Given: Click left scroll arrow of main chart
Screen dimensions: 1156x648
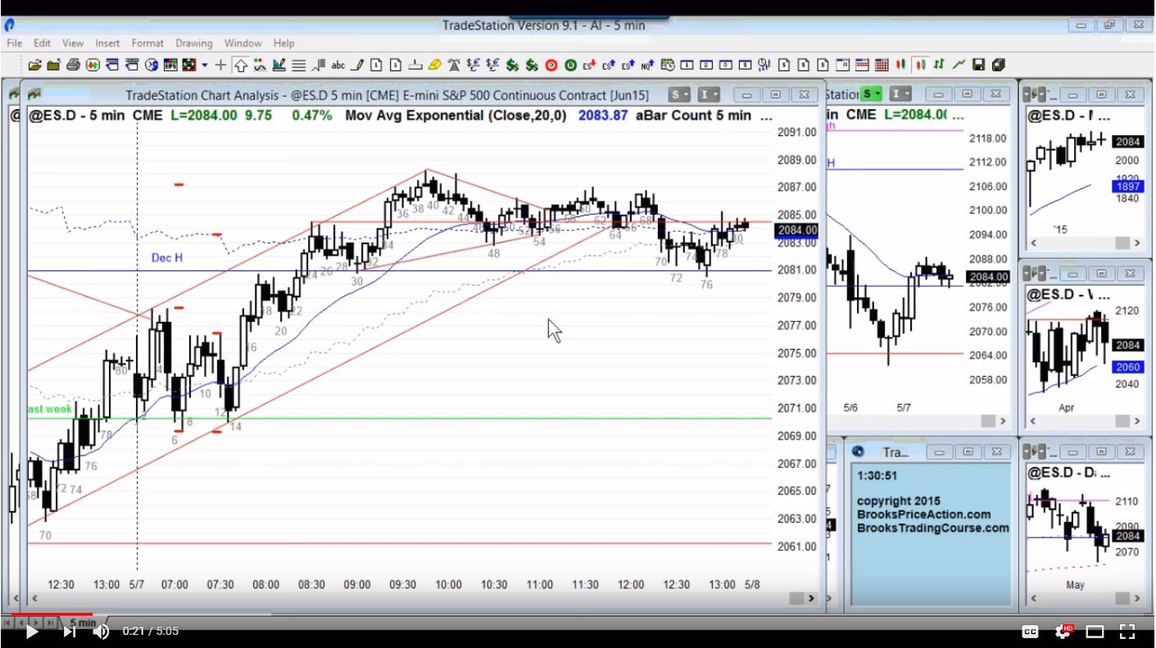Looking at the screenshot, I should [x=34, y=598].
